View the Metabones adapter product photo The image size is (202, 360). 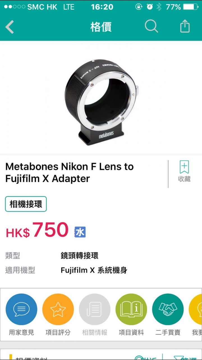click(101, 102)
